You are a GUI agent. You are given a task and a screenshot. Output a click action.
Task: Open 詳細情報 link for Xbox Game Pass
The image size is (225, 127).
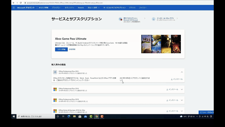coord(72,49)
